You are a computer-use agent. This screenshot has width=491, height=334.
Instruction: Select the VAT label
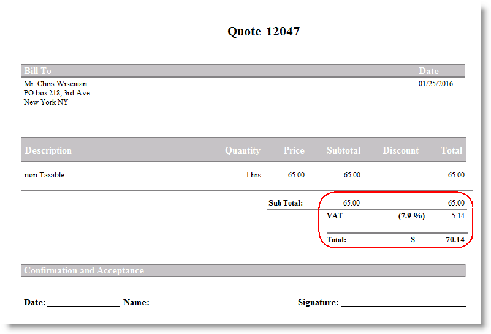(x=335, y=216)
